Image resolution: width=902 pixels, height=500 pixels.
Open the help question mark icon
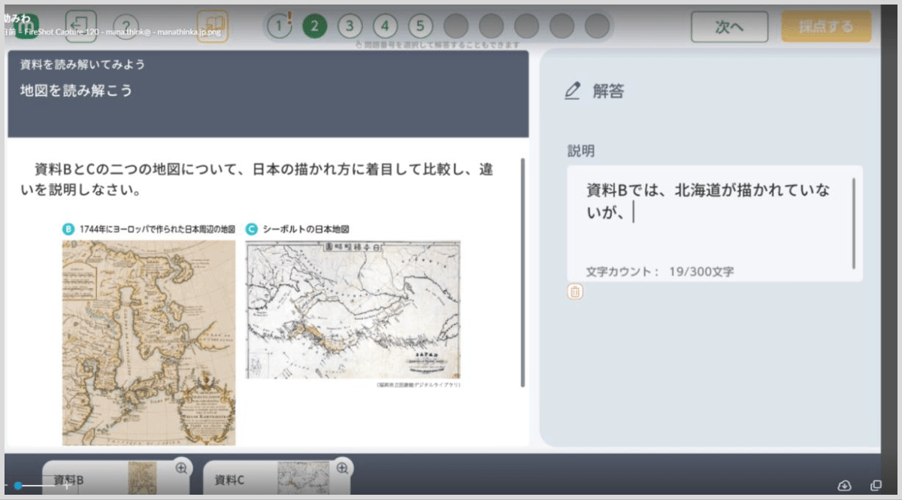coord(126,27)
